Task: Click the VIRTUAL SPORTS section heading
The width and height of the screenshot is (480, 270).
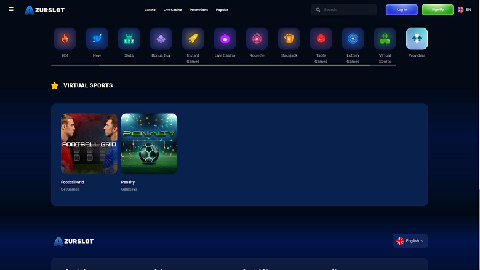Action: pyautogui.click(x=88, y=85)
